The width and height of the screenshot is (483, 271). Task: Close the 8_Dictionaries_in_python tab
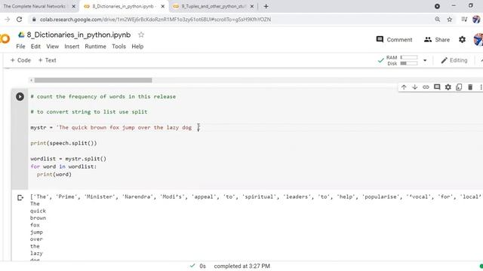point(163,6)
